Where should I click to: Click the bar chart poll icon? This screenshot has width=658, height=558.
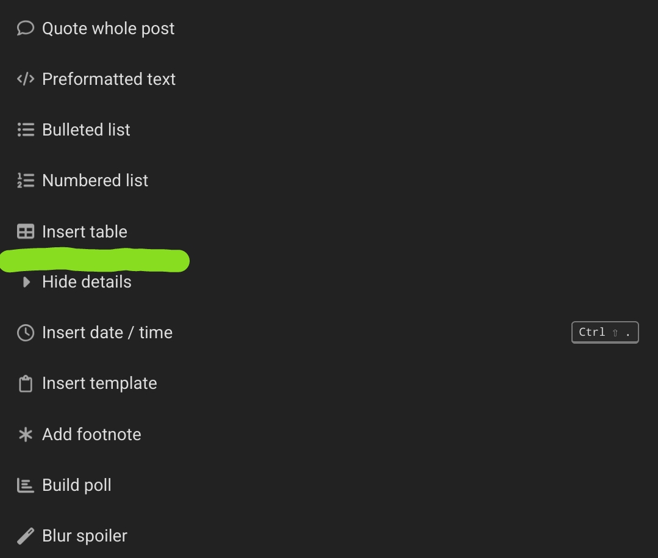25,485
